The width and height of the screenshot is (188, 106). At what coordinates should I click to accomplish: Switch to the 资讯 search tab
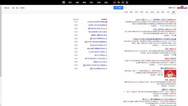click(x=168, y=12)
